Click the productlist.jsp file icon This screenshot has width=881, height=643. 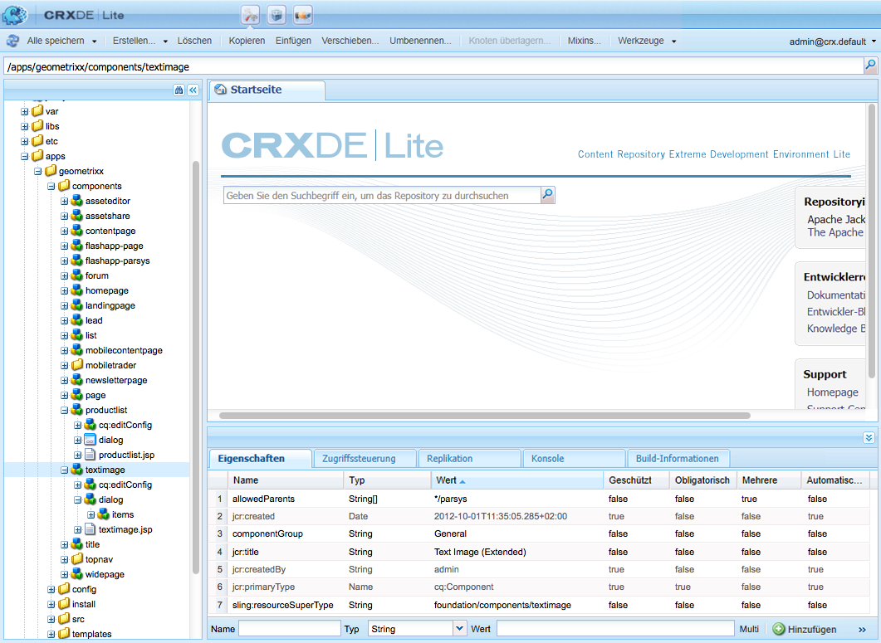pos(90,455)
